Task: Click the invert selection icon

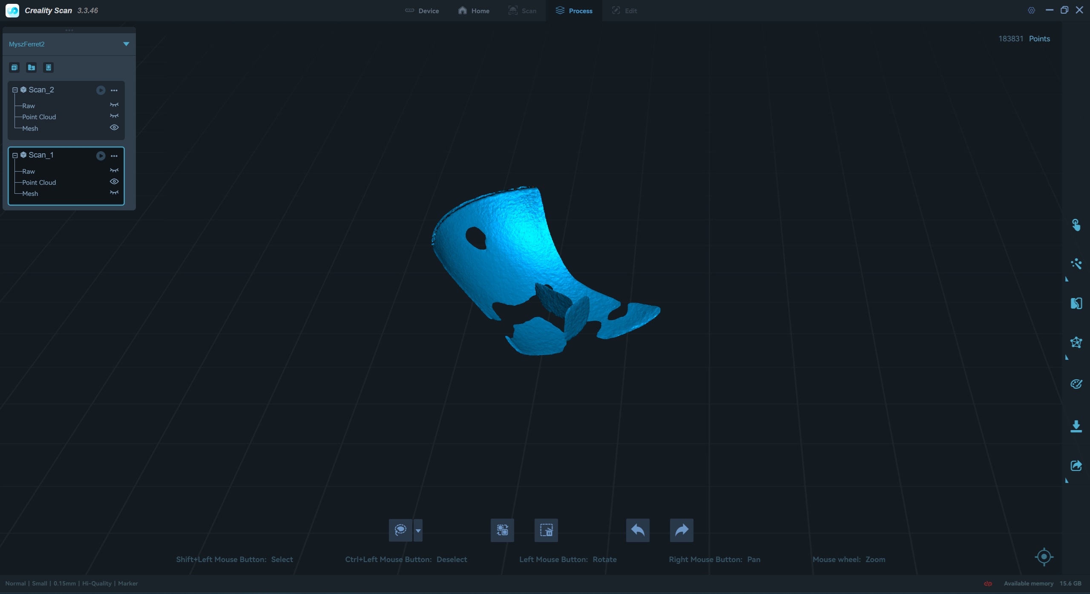Action: [502, 530]
